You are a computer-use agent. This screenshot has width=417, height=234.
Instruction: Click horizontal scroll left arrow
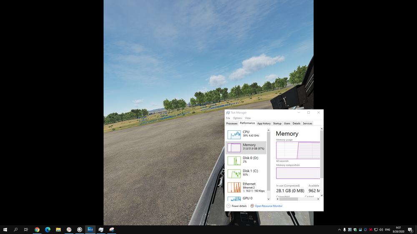pyautogui.click(x=278, y=199)
